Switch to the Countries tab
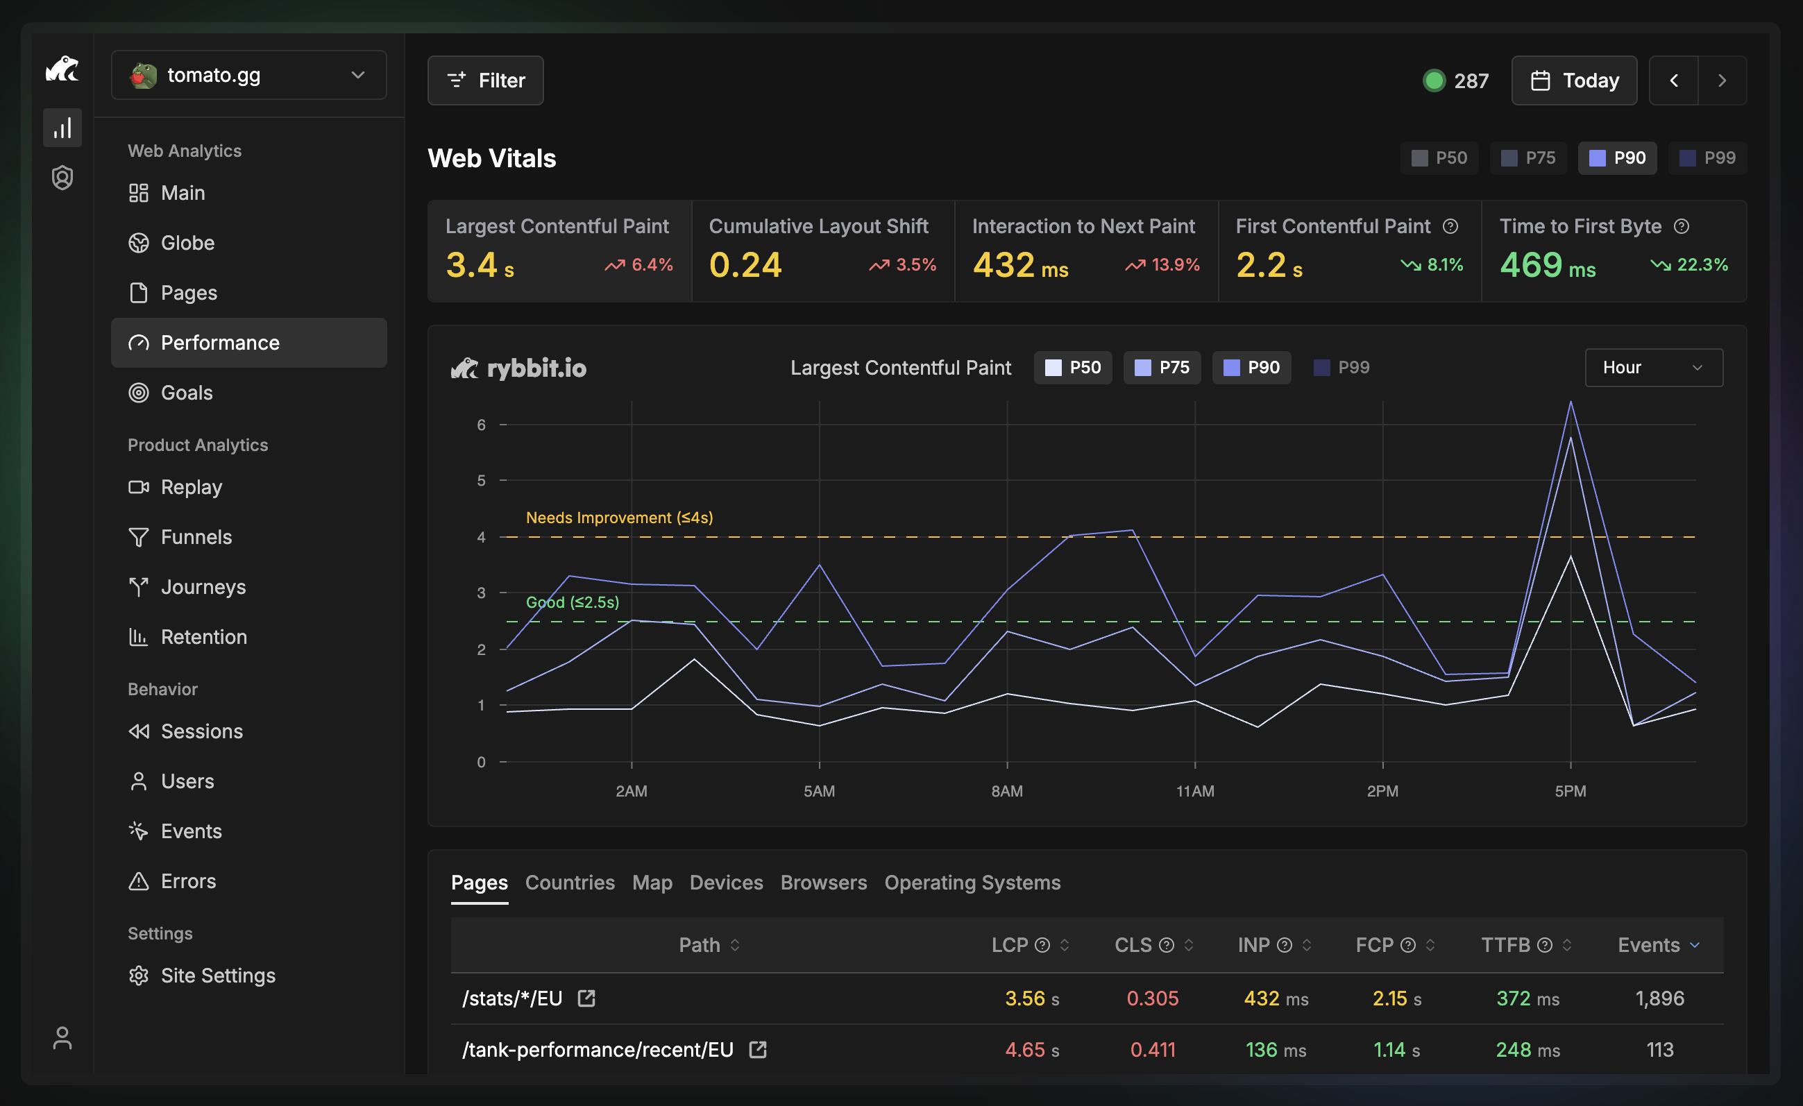The height and width of the screenshot is (1106, 1803). [x=569, y=882]
